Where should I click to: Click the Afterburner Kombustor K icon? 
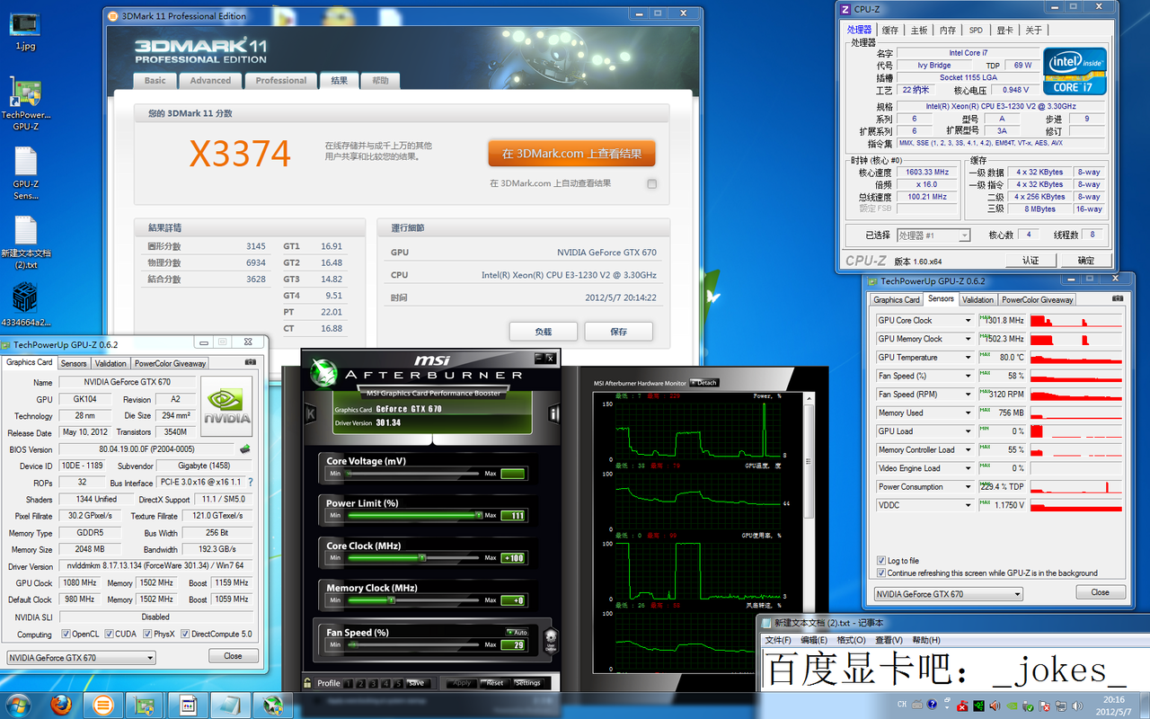[311, 413]
